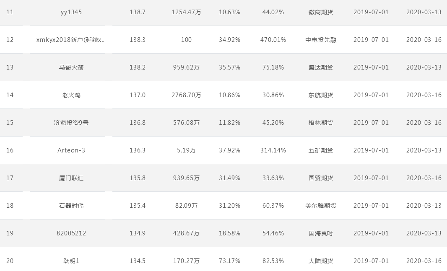Image resolution: width=447 pixels, height=271 pixels.
Task: Select the 2768.70万 equity value
Action: tap(186, 95)
